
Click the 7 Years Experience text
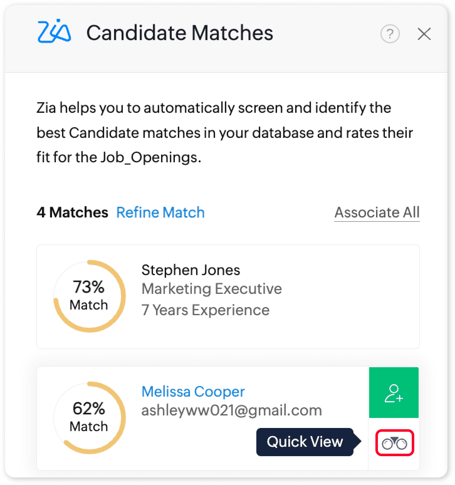point(205,310)
